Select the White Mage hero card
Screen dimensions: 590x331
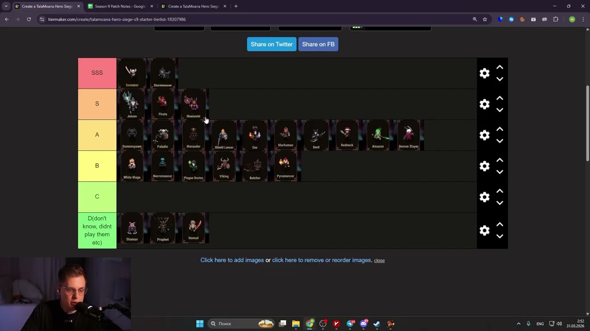click(132, 166)
